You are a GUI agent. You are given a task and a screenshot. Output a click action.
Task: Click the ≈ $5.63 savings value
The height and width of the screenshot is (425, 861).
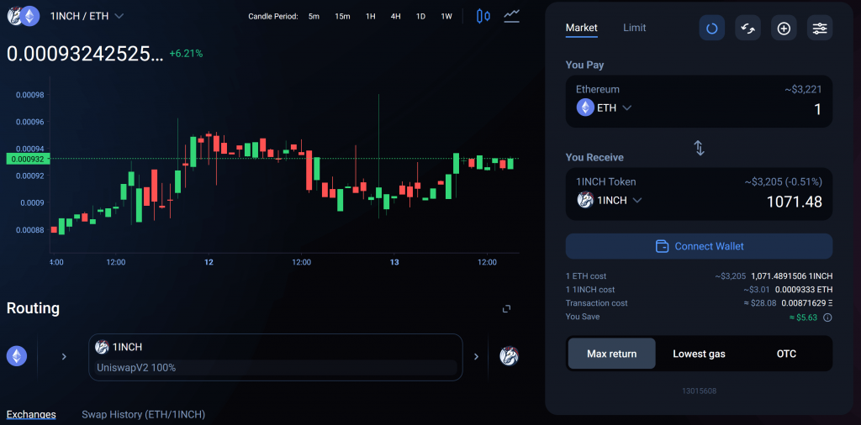point(804,317)
